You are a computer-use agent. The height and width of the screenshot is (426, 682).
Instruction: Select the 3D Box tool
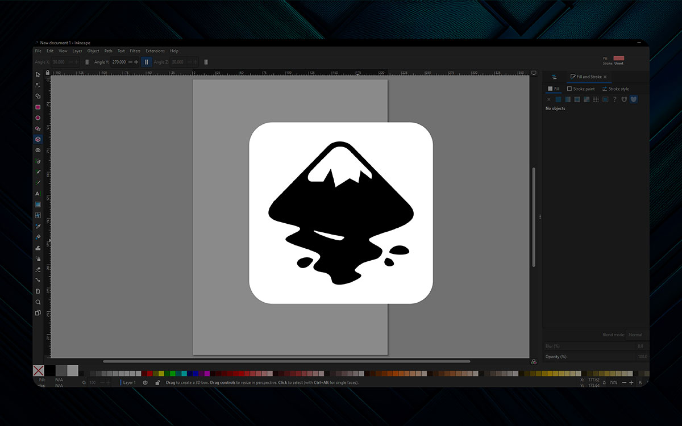tap(38, 139)
